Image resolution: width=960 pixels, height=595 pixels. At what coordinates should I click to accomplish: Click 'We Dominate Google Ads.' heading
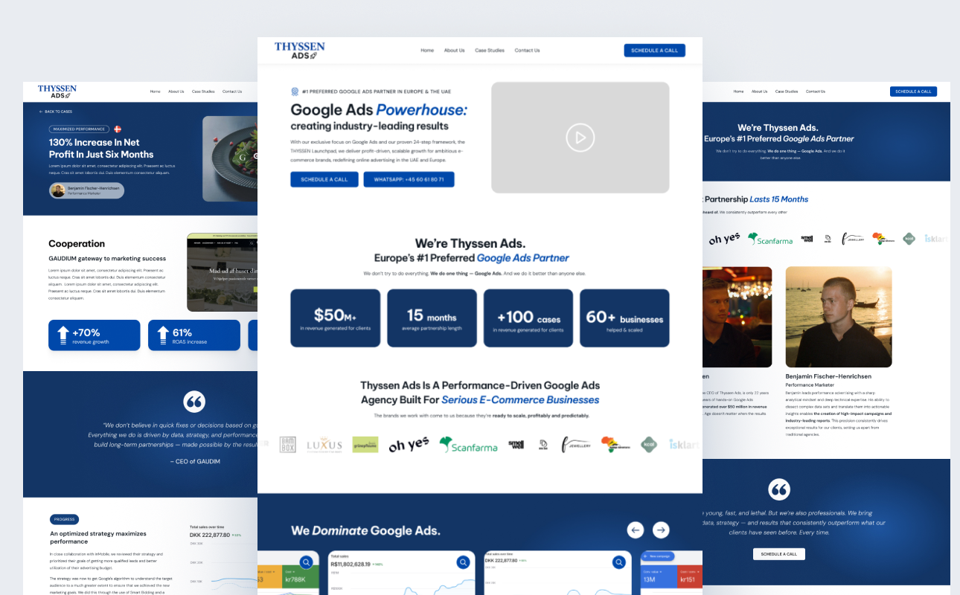click(365, 530)
